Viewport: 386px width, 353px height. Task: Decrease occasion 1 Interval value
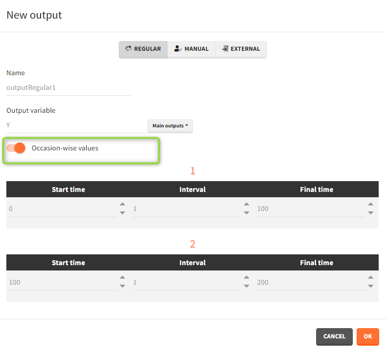pos(246,213)
